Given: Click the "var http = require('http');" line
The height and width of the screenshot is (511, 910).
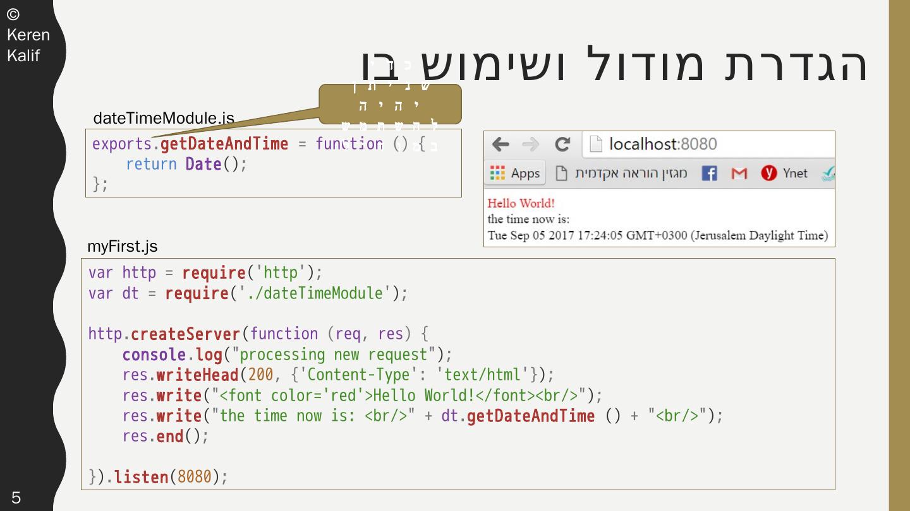Looking at the screenshot, I should [205, 273].
